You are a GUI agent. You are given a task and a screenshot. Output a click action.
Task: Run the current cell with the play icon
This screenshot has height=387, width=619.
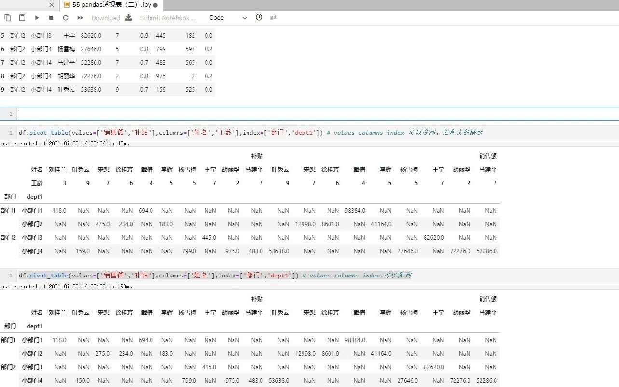pos(37,18)
